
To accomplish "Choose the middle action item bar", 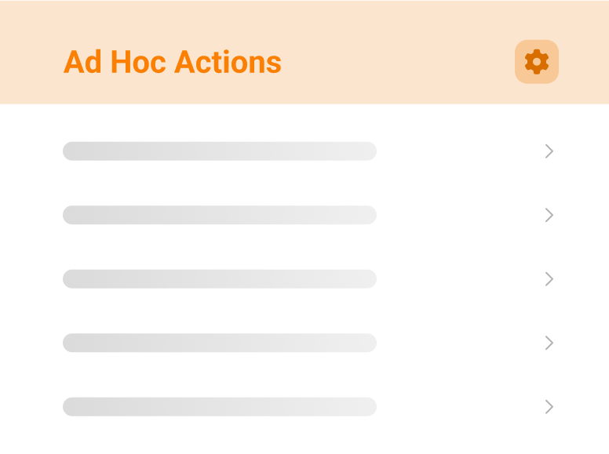I will (x=220, y=279).
